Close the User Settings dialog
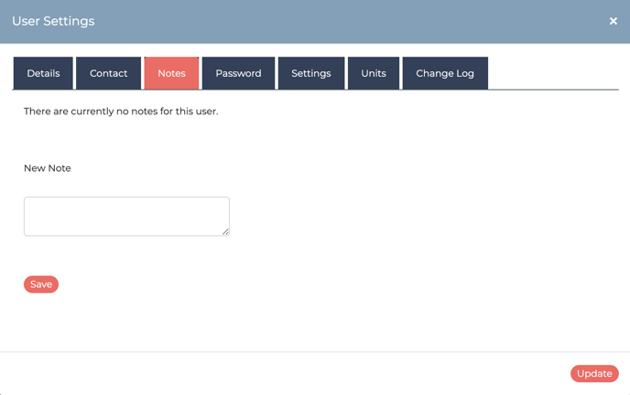The width and height of the screenshot is (630, 395). pyautogui.click(x=613, y=21)
